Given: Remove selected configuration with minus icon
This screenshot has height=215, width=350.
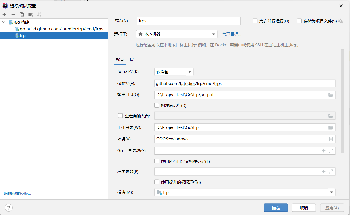Looking at the screenshot, I should coord(13,14).
